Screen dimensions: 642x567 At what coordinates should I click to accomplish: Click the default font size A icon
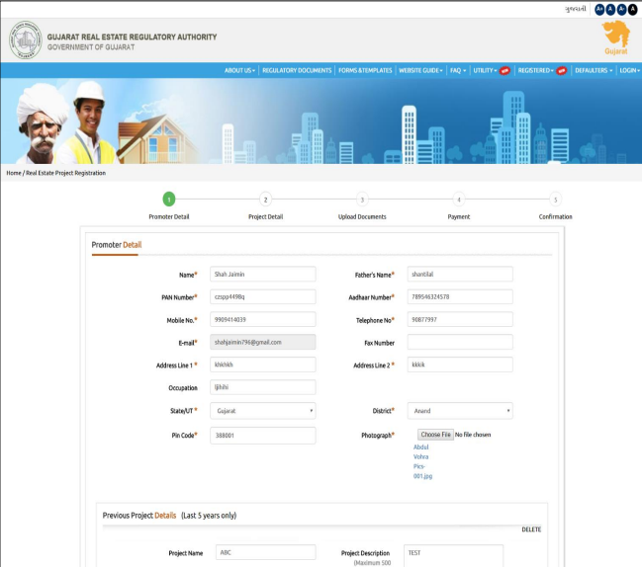[x=610, y=9]
